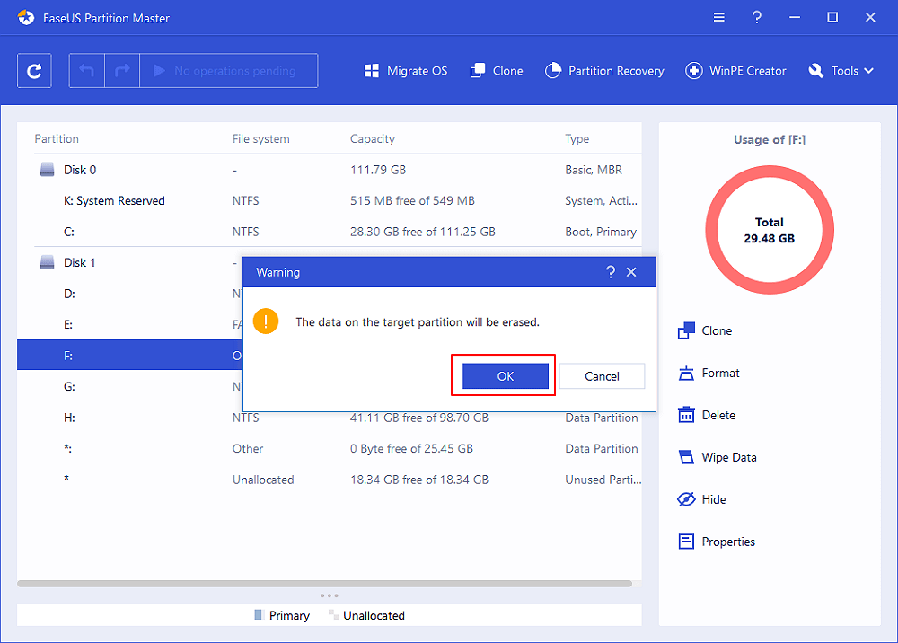Select the H: partition row
The height and width of the screenshot is (643, 898).
[x=330, y=418]
